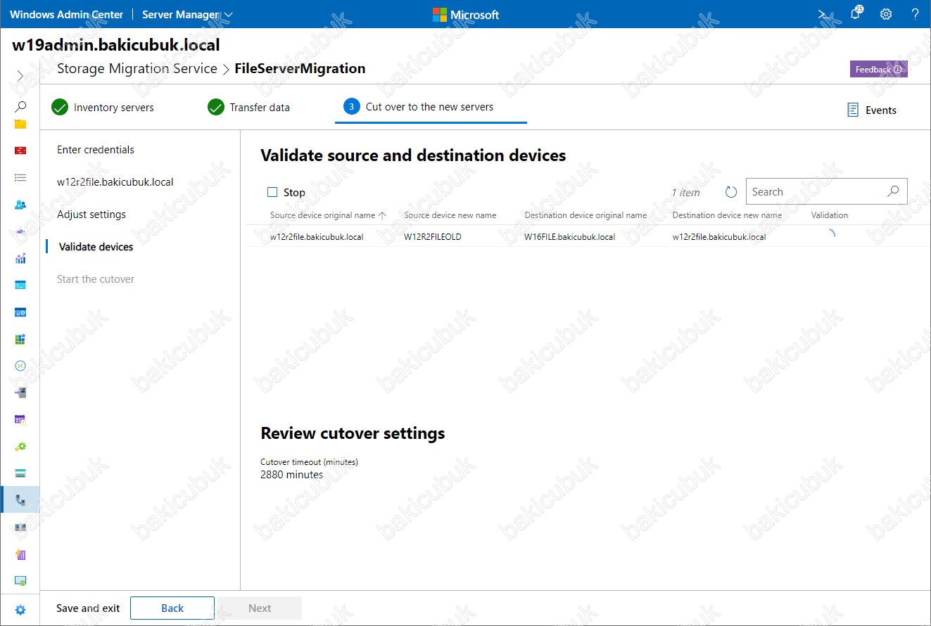
Task: Open the Network tool icon
Action: 20,231
